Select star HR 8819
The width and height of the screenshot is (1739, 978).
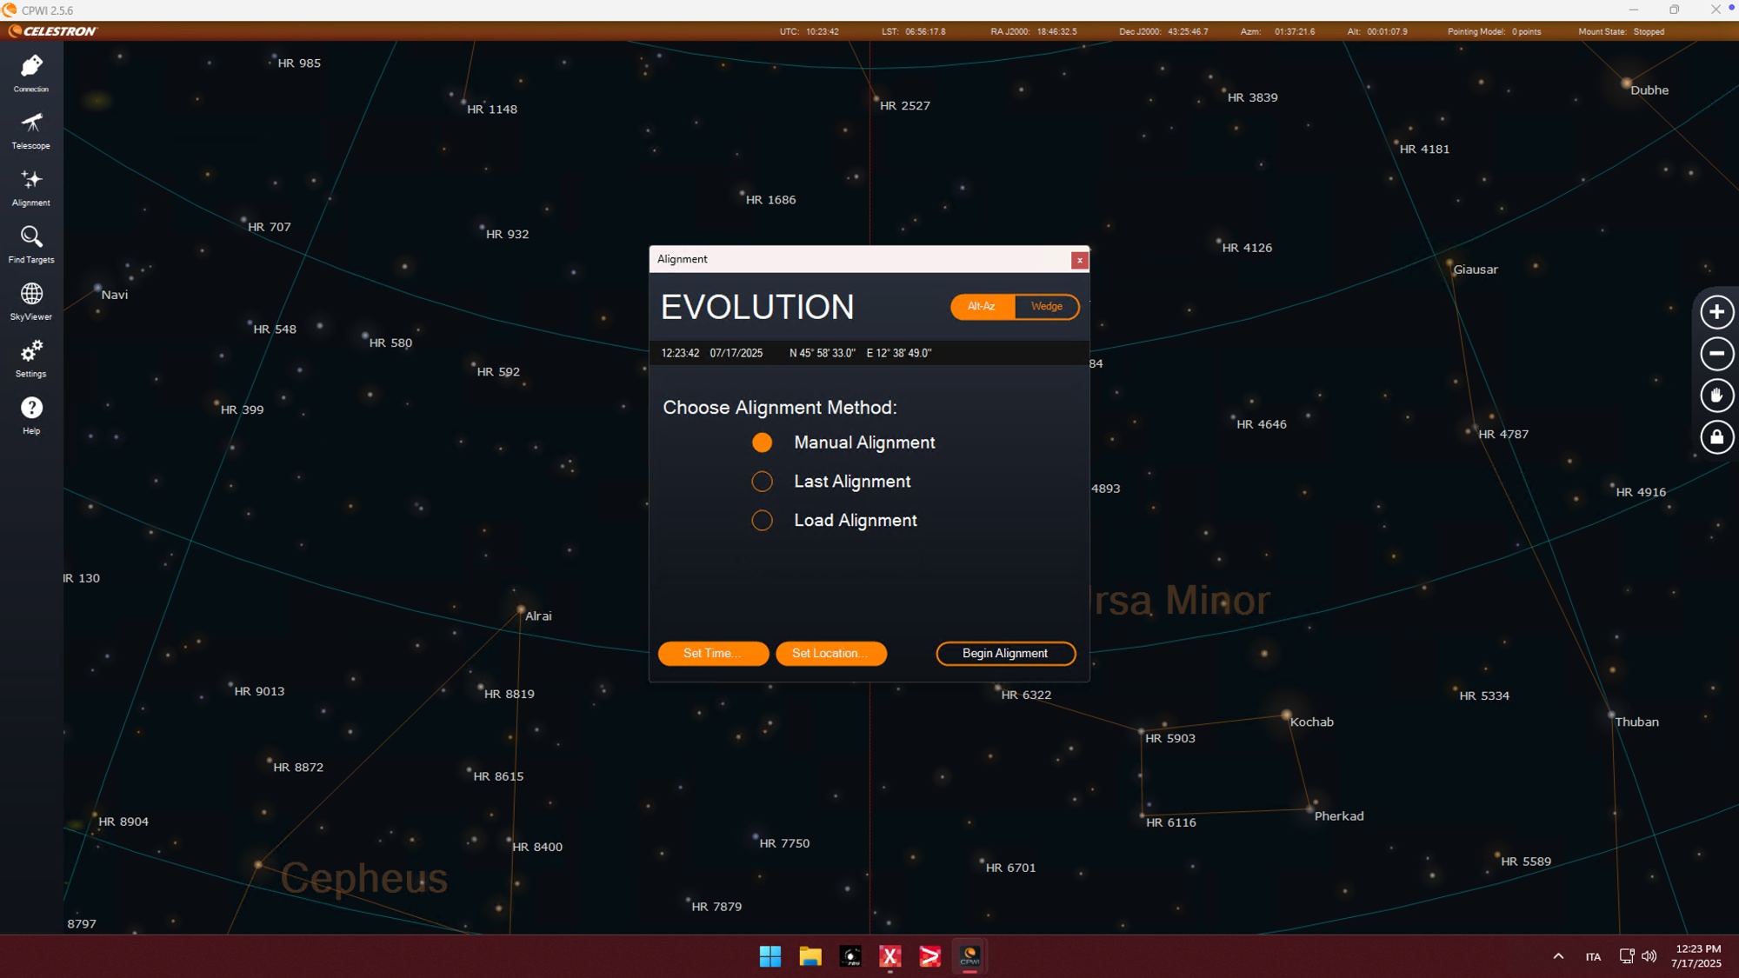(x=509, y=694)
